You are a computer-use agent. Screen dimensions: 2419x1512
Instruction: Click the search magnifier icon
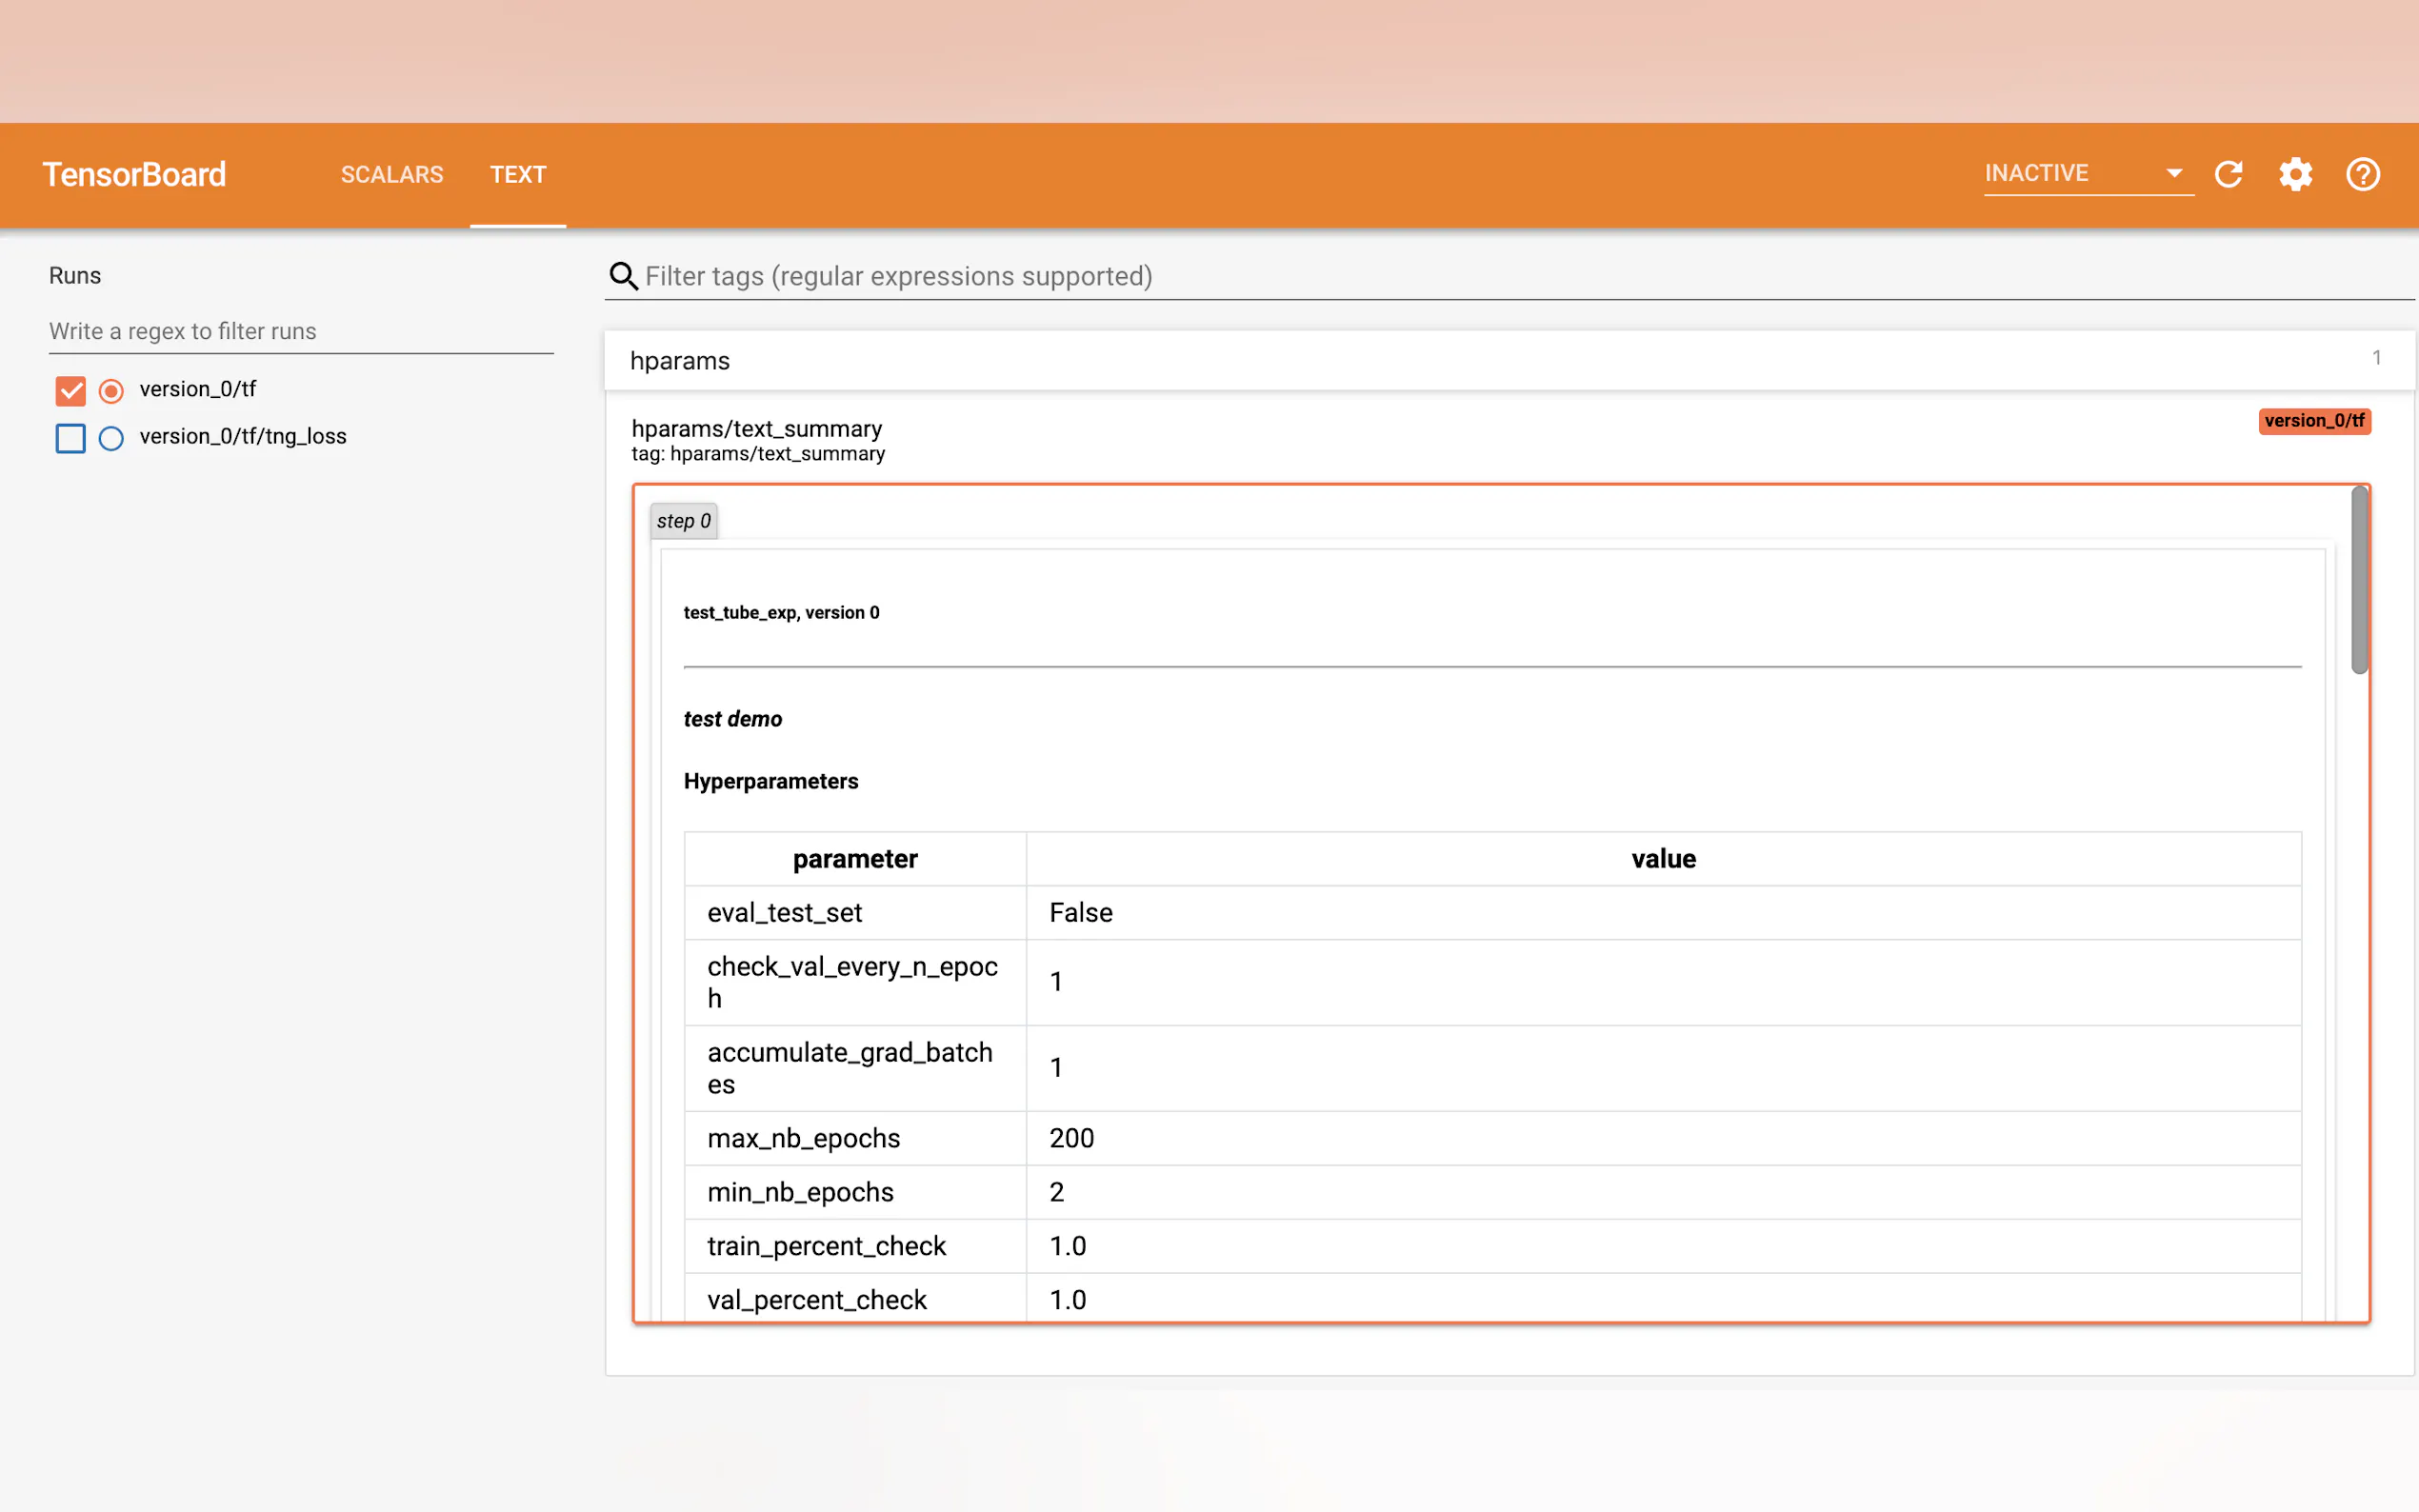[x=623, y=276]
